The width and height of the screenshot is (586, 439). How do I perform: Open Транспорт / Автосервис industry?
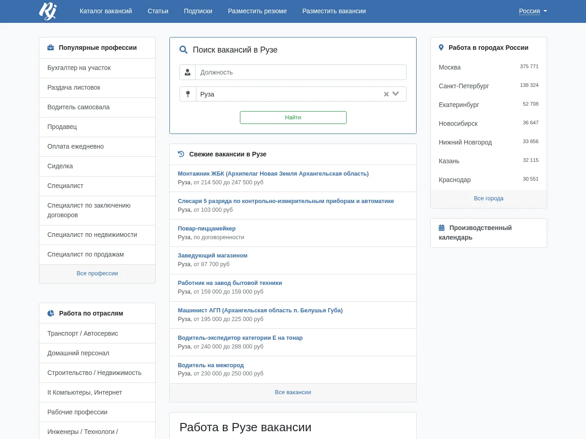(x=97, y=333)
